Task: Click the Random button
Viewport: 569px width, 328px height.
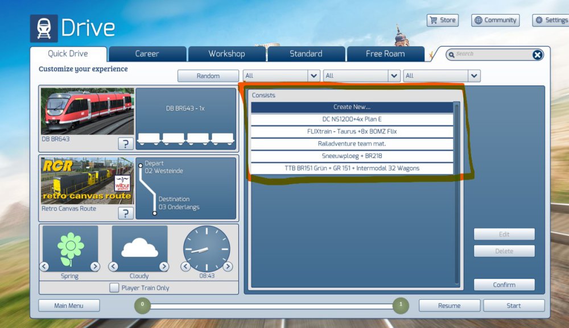Action: (x=208, y=76)
